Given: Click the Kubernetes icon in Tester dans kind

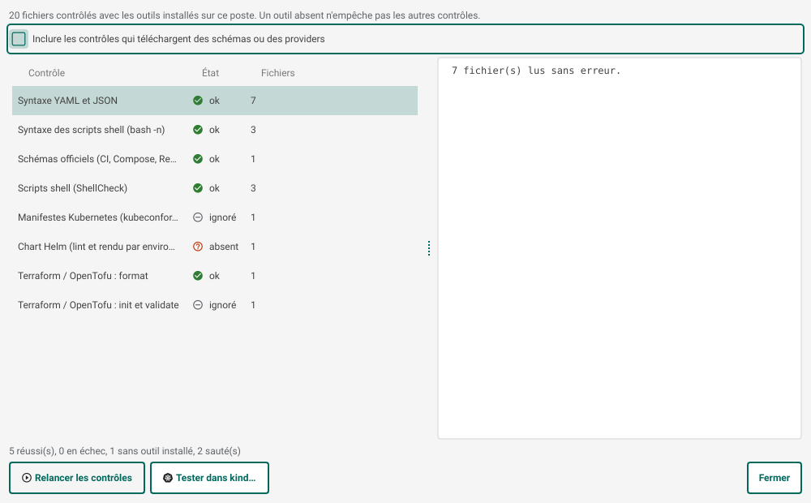Looking at the screenshot, I should [168, 478].
